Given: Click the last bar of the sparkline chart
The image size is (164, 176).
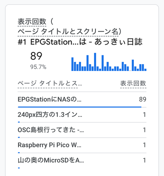Looking at the screenshot, I should (145, 70).
